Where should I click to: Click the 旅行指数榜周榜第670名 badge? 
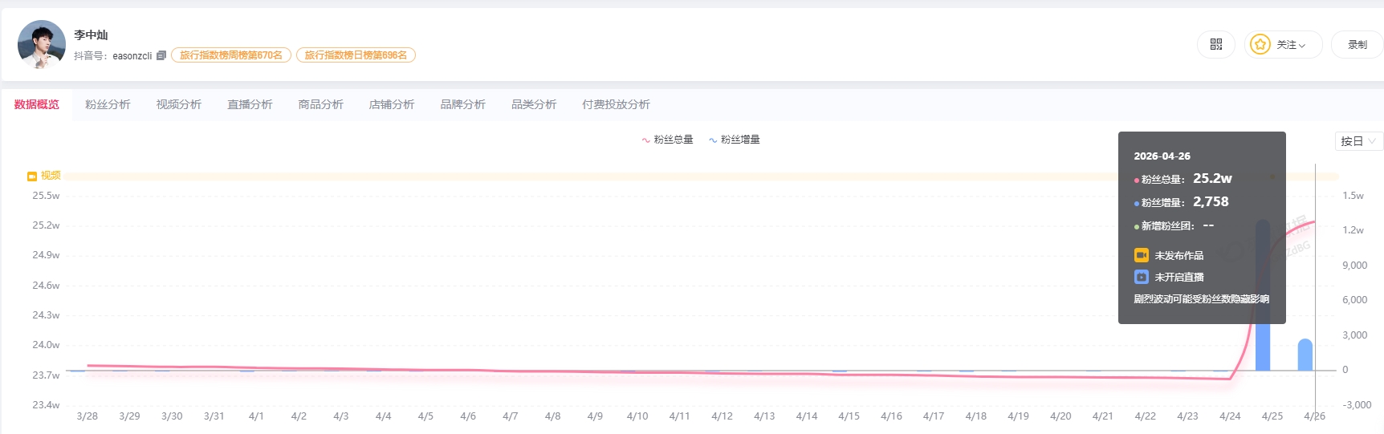(x=231, y=55)
